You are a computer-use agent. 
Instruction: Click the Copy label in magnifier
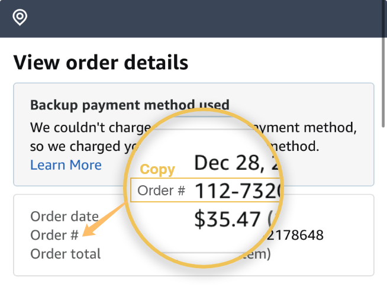(x=157, y=169)
